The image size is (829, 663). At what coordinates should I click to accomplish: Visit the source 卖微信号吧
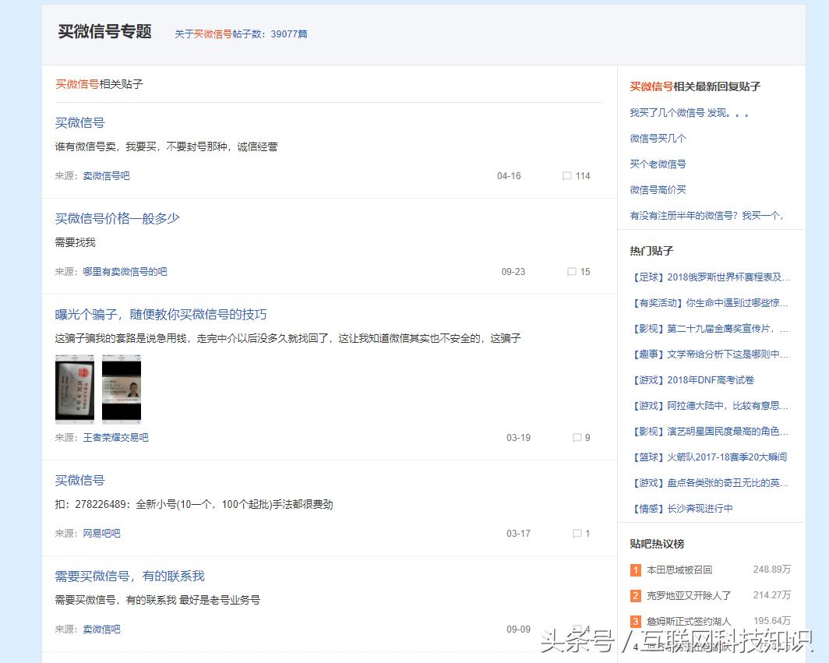107,176
